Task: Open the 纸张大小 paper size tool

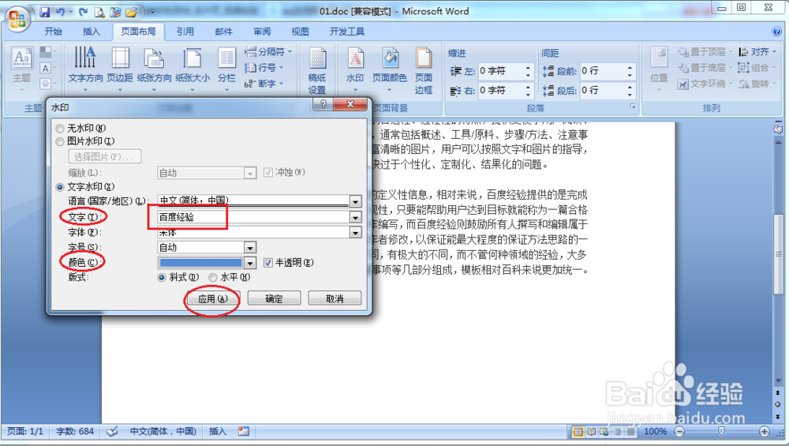Action: tap(193, 69)
